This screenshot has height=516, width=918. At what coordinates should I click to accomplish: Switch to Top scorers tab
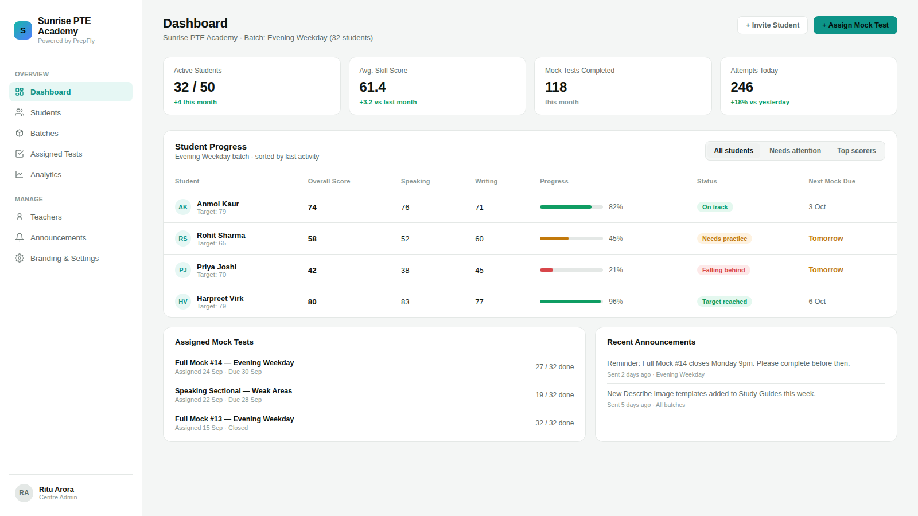tap(857, 151)
